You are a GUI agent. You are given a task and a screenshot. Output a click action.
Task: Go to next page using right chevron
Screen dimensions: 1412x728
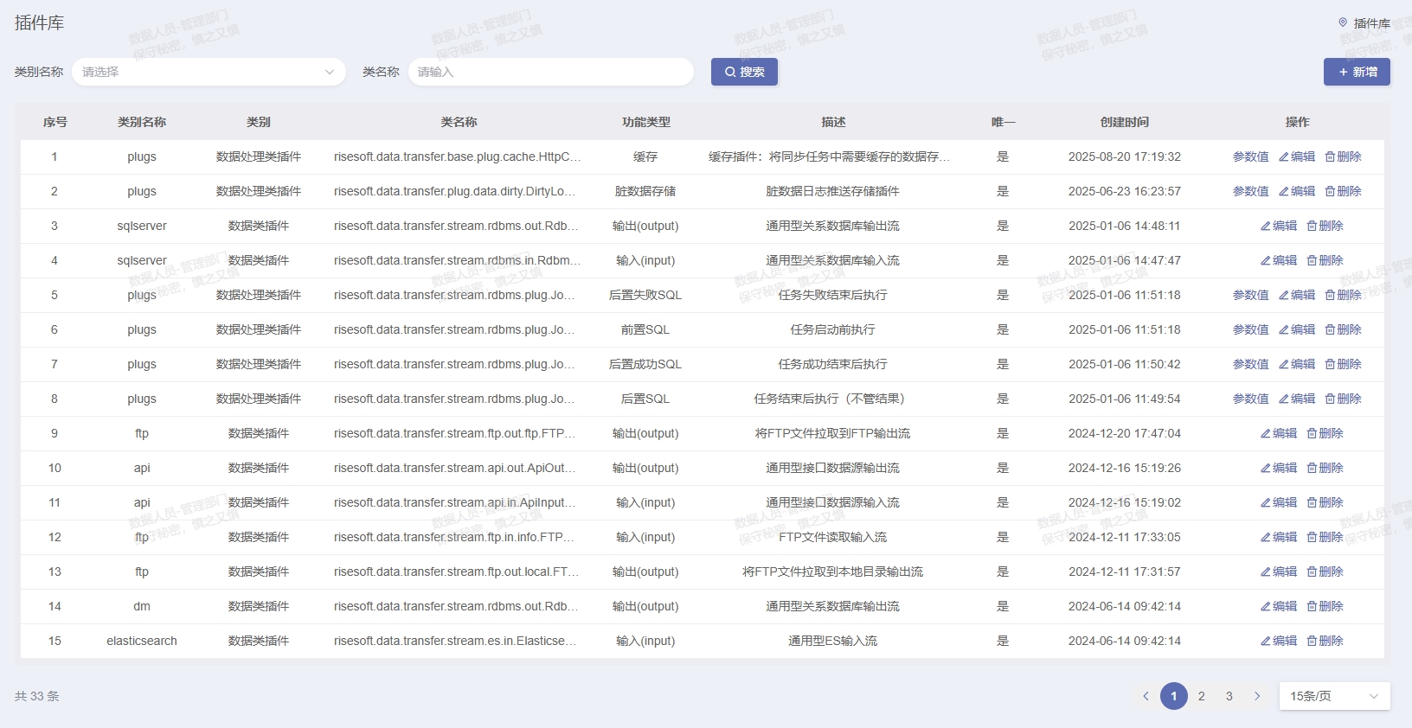(x=1257, y=697)
